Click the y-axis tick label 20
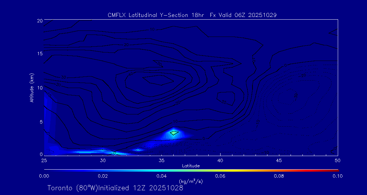 coord(39,20)
